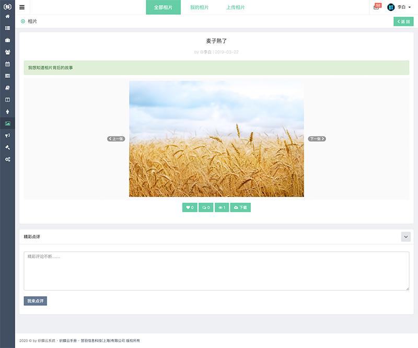
Task: Open the 李白 user dropdown
Action: (x=400, y=7)
